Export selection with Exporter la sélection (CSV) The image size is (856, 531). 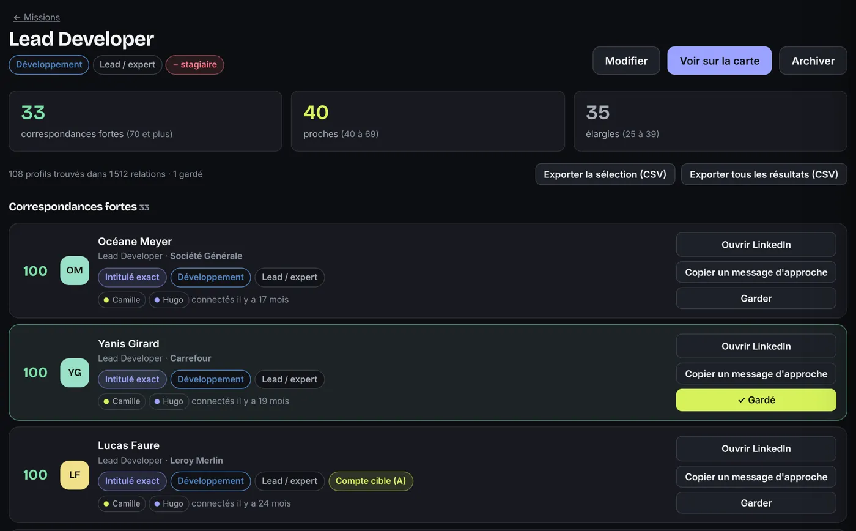(605, 174)
